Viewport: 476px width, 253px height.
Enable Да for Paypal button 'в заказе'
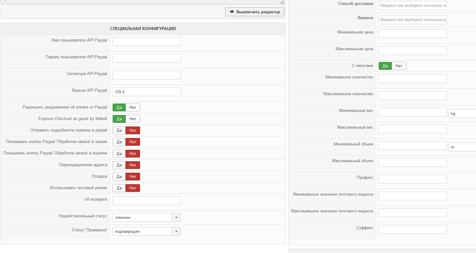click(x=119, y=142)
